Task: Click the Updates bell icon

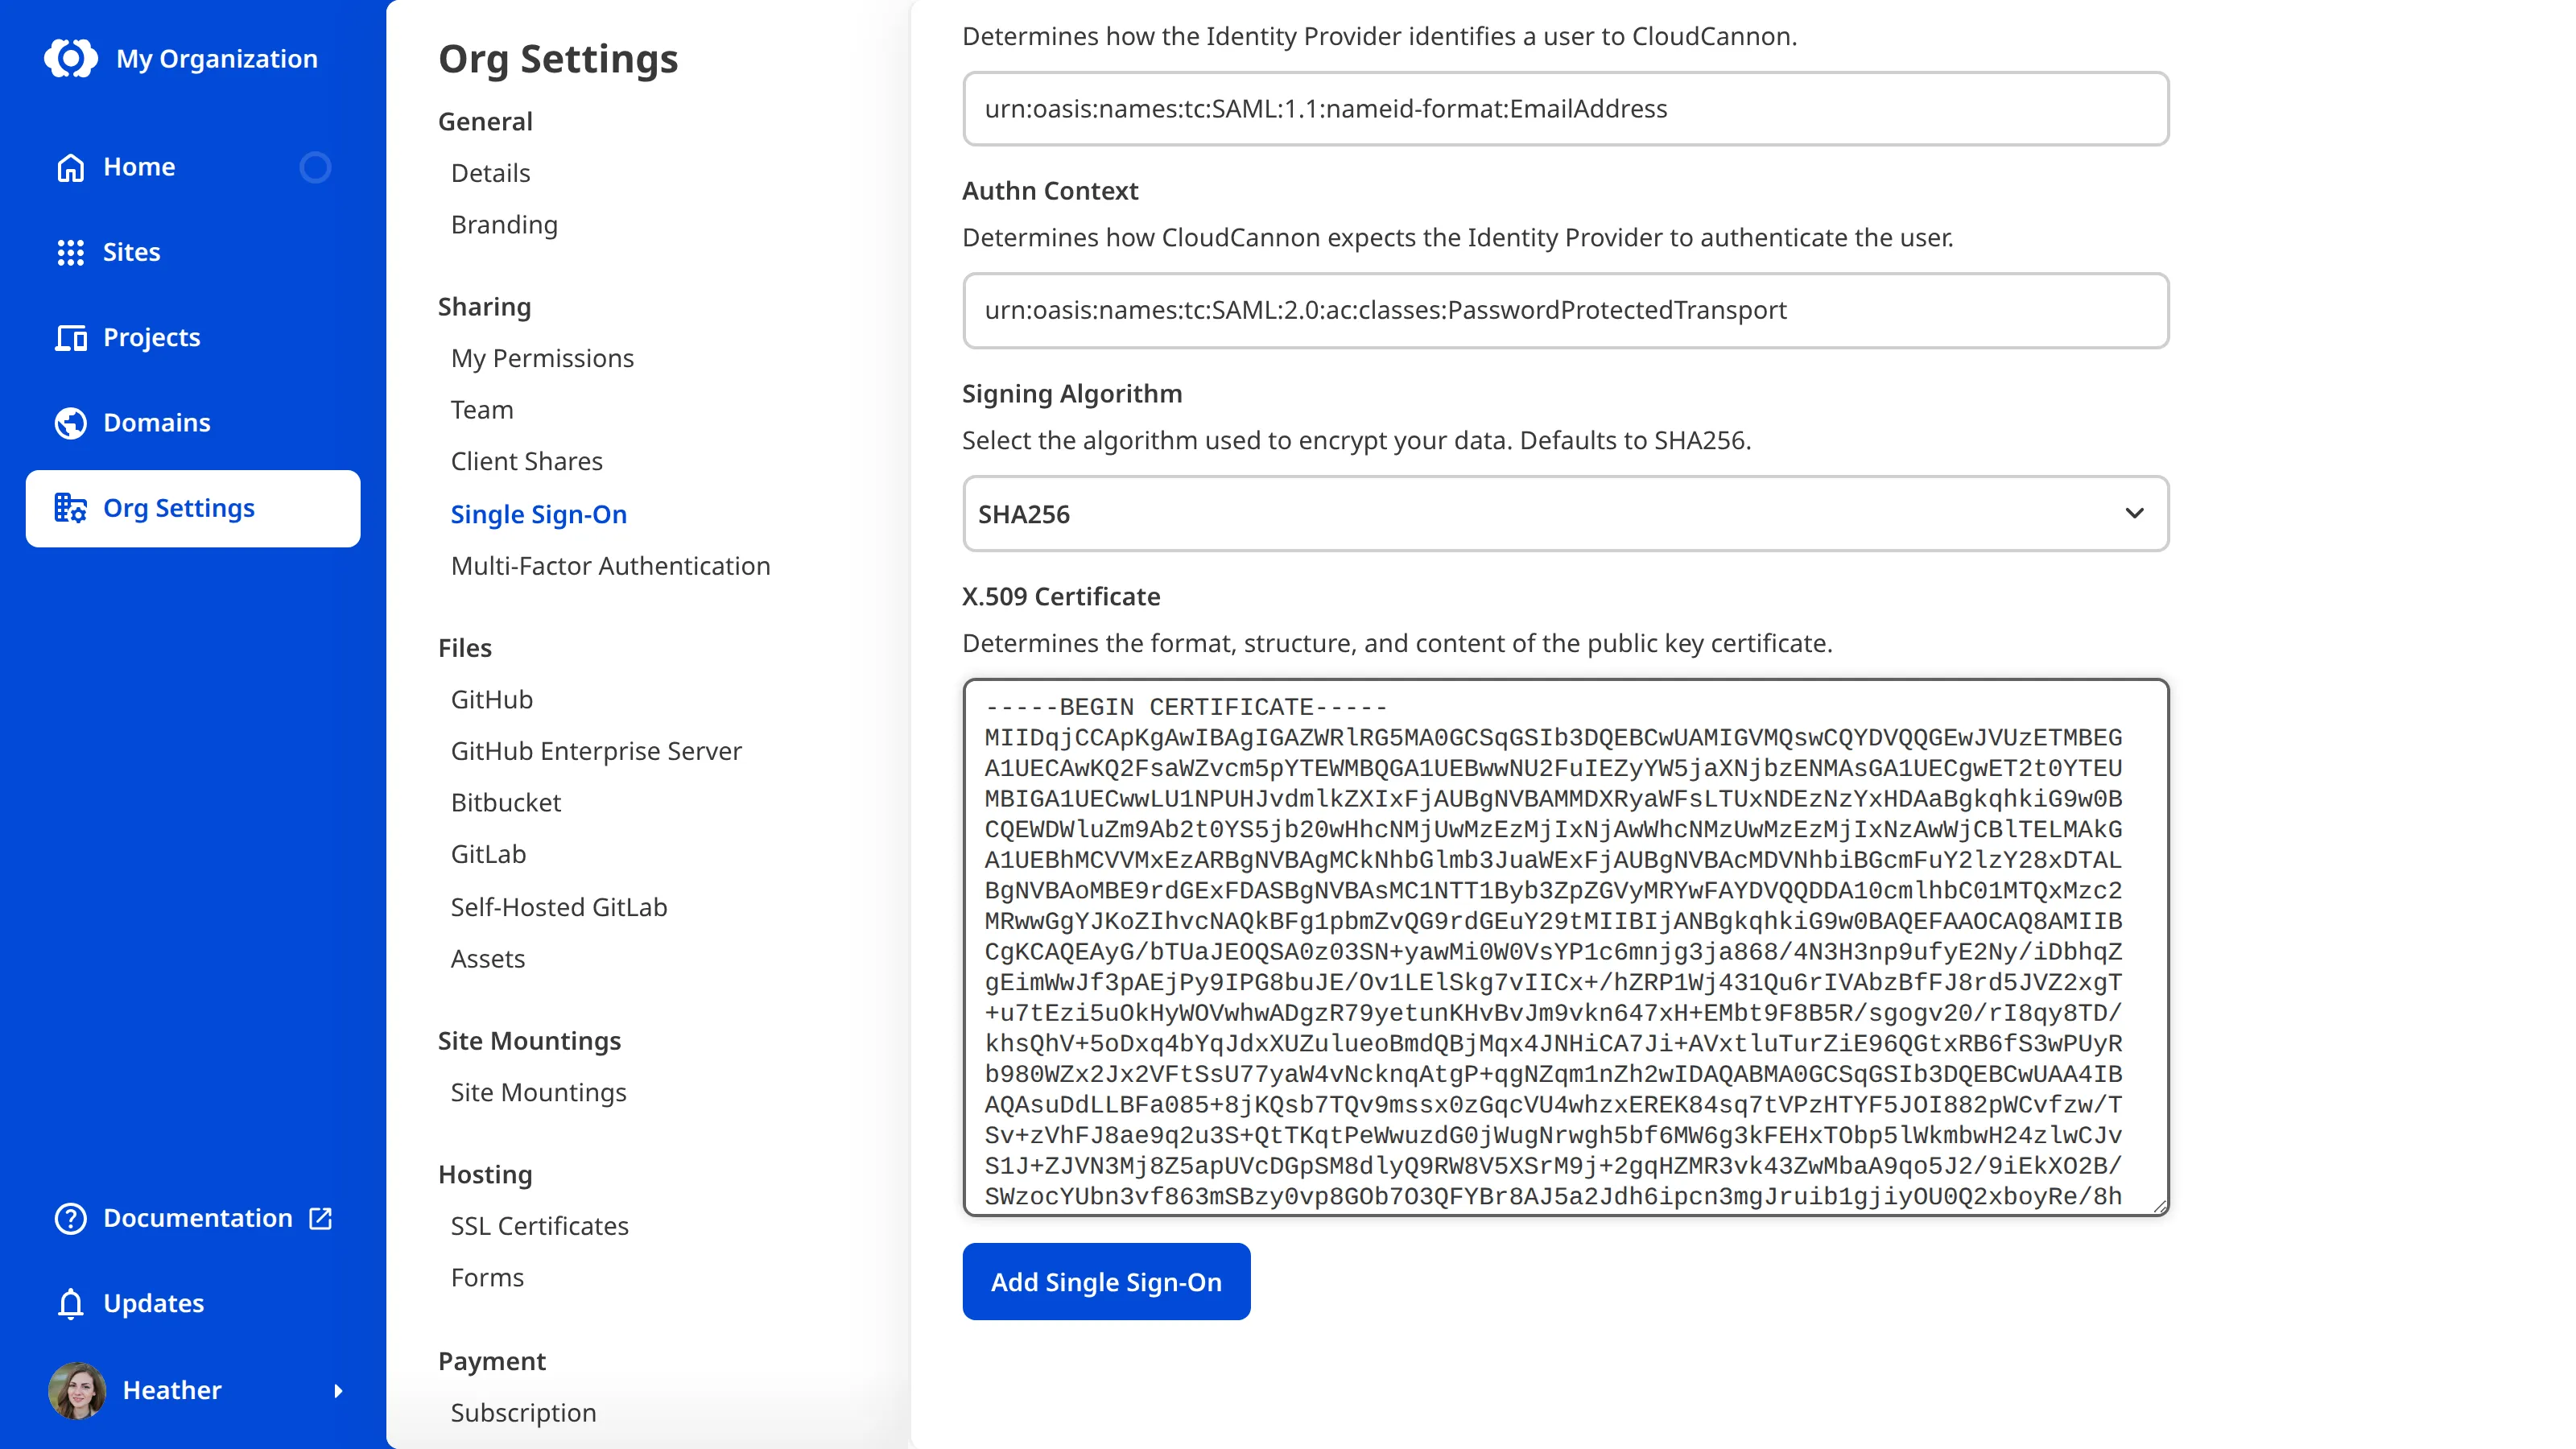Action: pos(71,1304)
